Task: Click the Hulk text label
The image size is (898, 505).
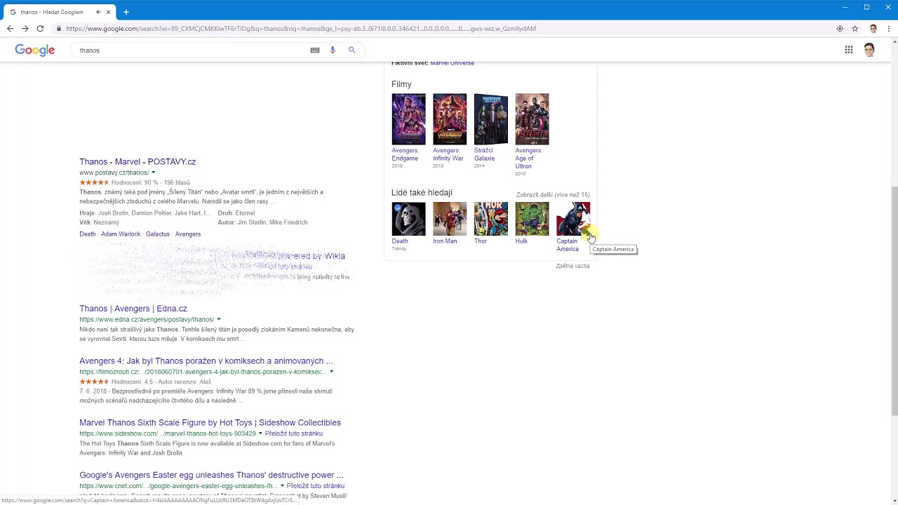Action: (521, 241)
